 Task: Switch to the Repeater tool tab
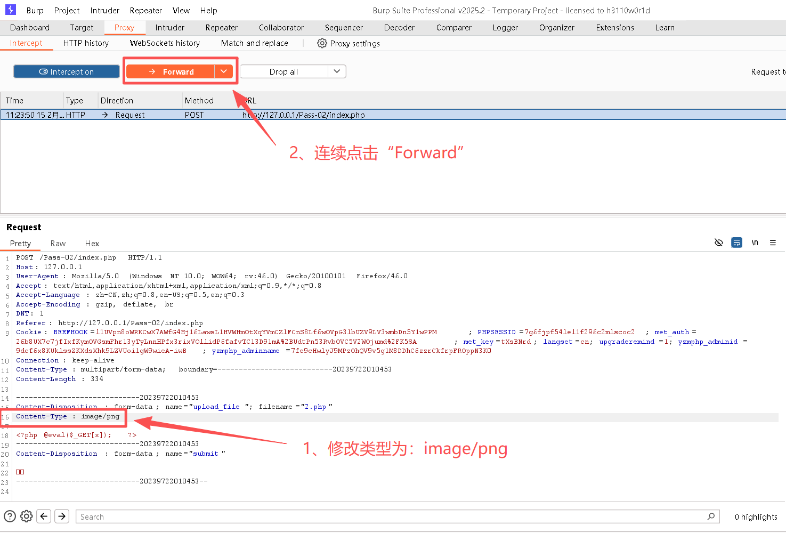coord(222,28)
